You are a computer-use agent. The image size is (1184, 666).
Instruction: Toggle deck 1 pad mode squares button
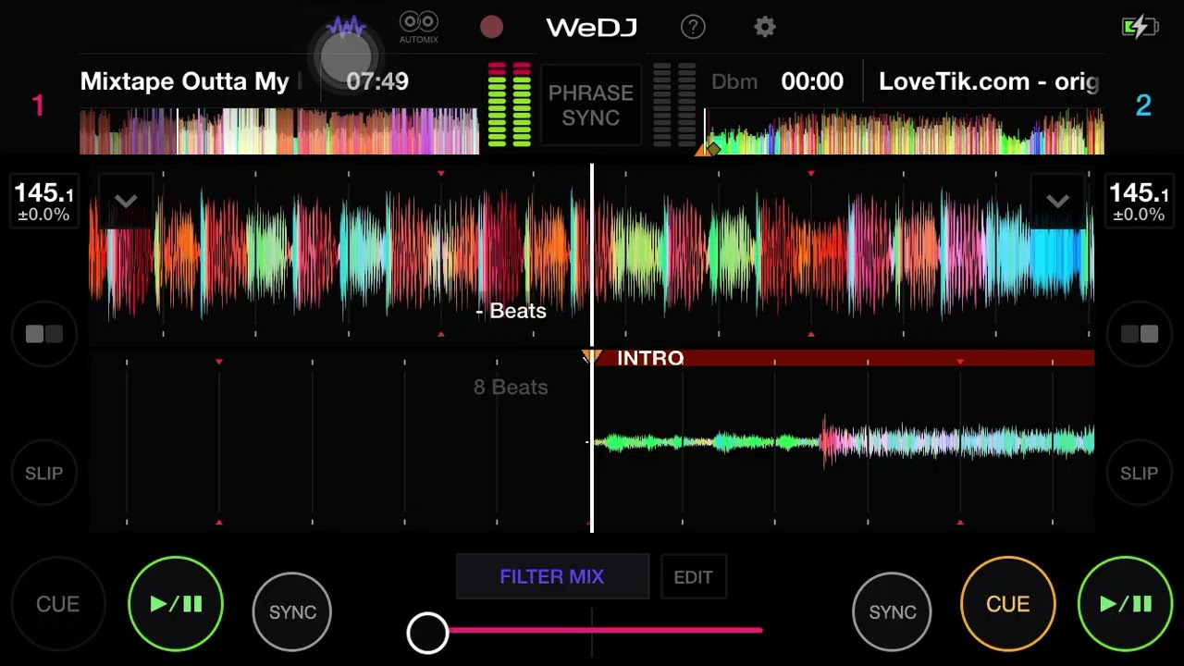point(43,334)
